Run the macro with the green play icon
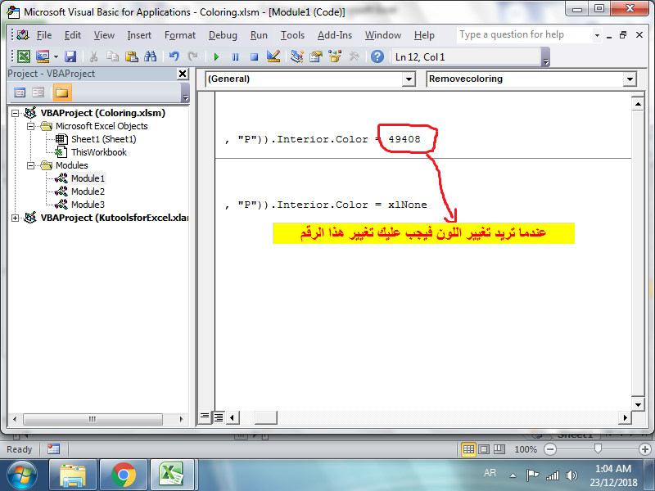Image resolution: width=655 pixels, height=491 pixels. click(x=216, y=56)
